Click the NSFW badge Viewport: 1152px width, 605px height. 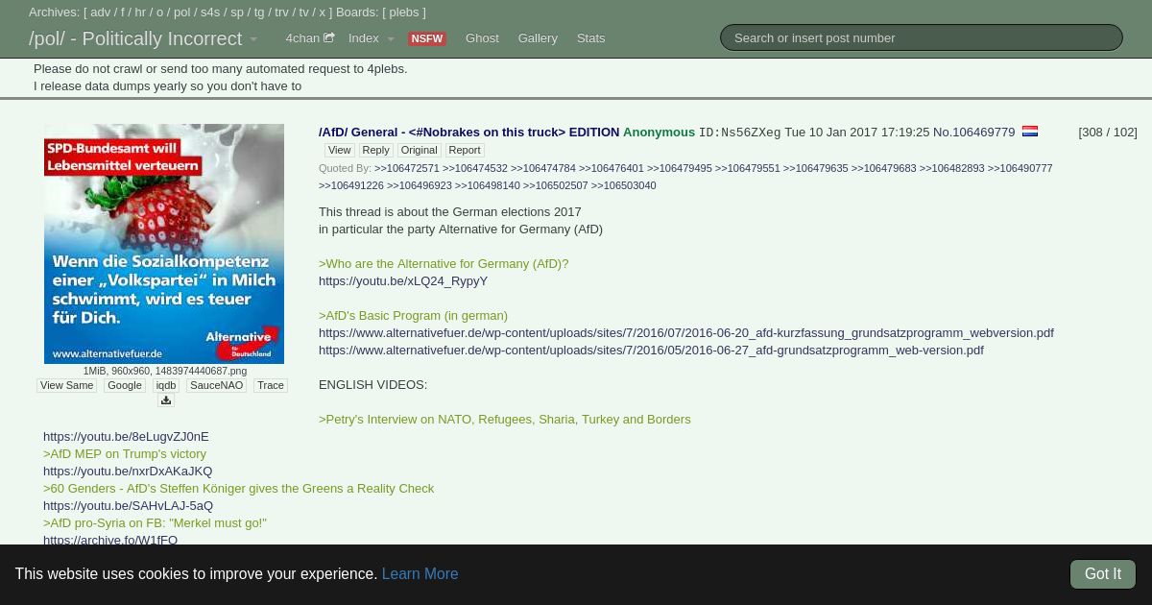[x=426, y=38]
